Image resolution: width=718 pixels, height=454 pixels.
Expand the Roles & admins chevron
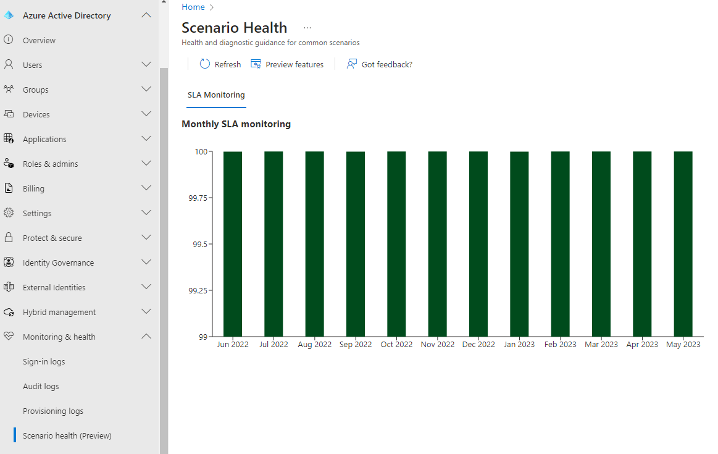146,164
